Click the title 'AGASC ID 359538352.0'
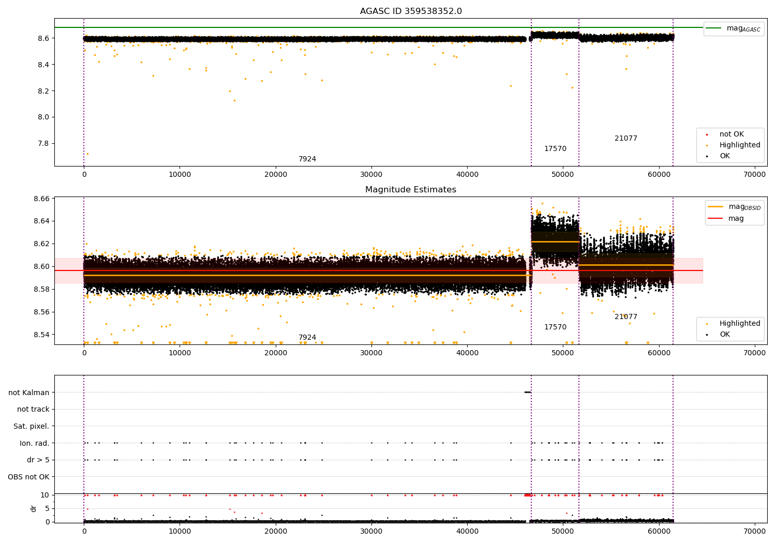Image resolution: width=776 pixels, height=543 pixels. [411, 11]
